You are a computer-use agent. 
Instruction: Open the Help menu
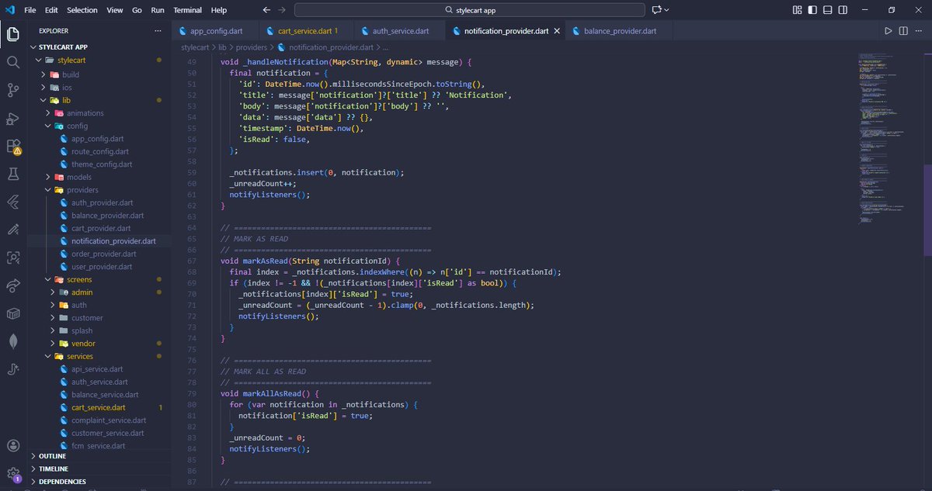219,10
